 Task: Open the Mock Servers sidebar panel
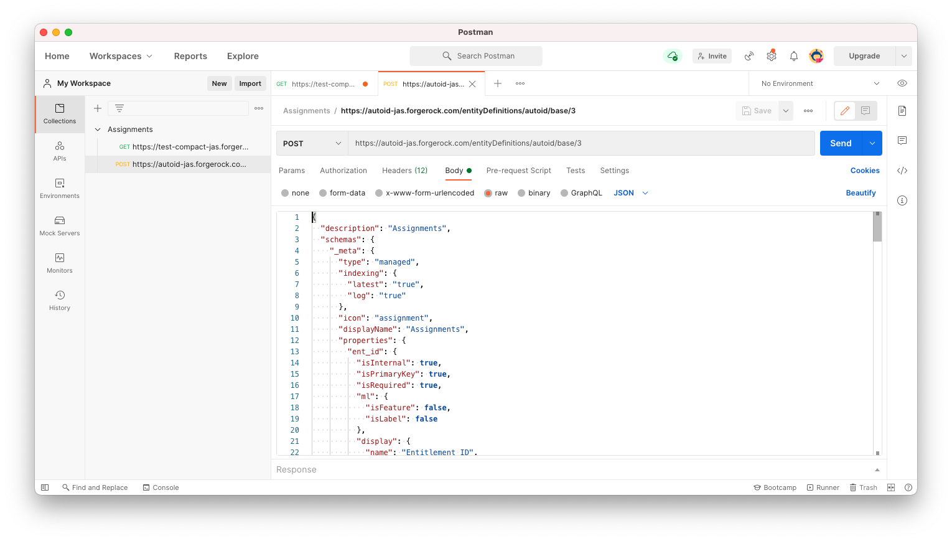(60, 226)
